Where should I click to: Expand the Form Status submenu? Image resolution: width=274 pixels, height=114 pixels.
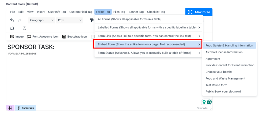tap(149, 53)
